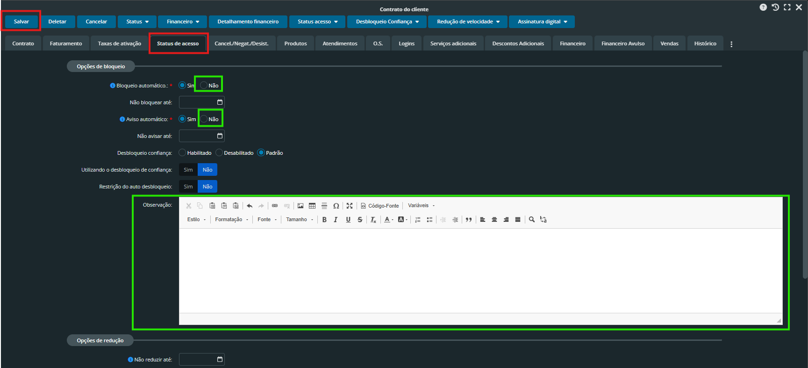Click the block quote icon
Image resolution: width=808 pixels, height=368 pixels.
[469, 220]
